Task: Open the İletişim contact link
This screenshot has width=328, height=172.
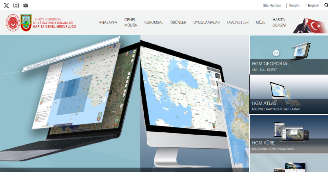Action: (x=294, y=6)
